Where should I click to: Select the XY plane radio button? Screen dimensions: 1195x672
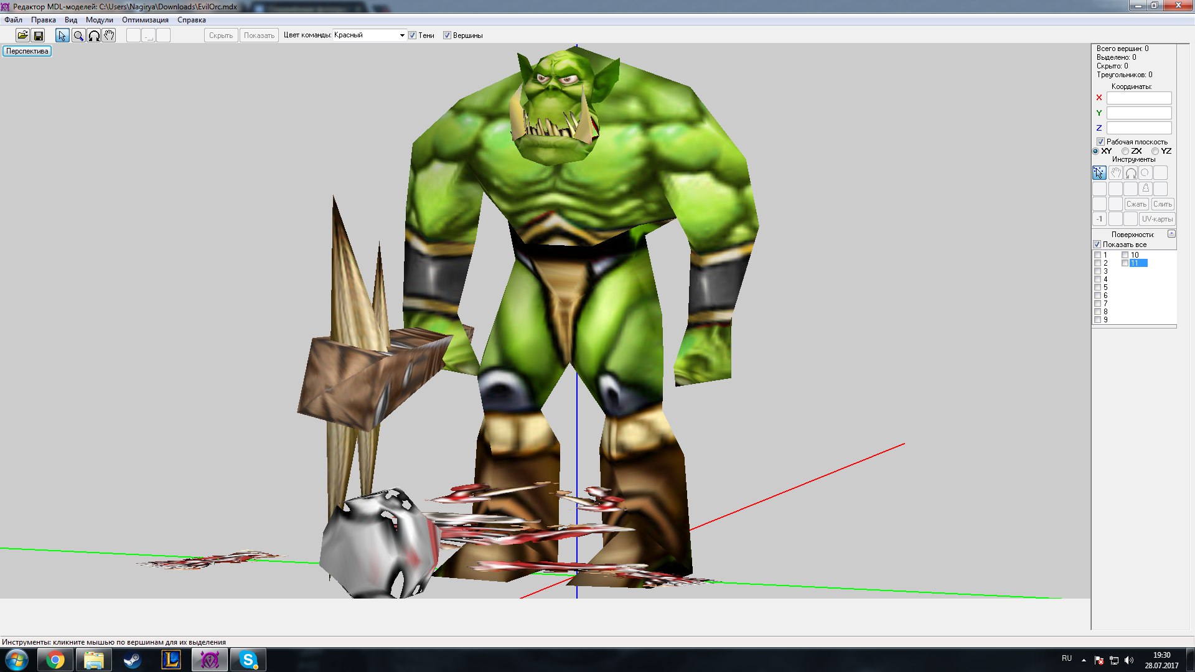click(1096, 151)
